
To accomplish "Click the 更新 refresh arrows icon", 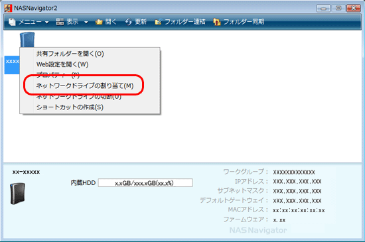I will click(129, 22).
